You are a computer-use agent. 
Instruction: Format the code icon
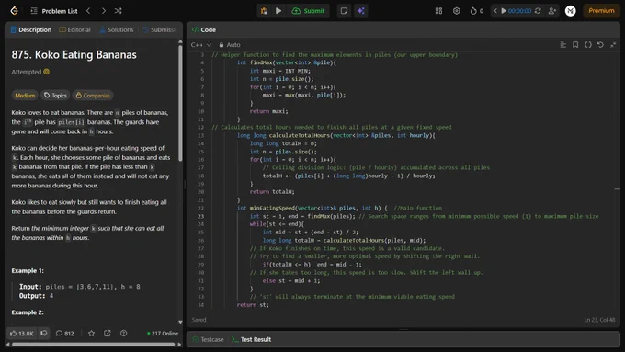[x=562, y=45]
